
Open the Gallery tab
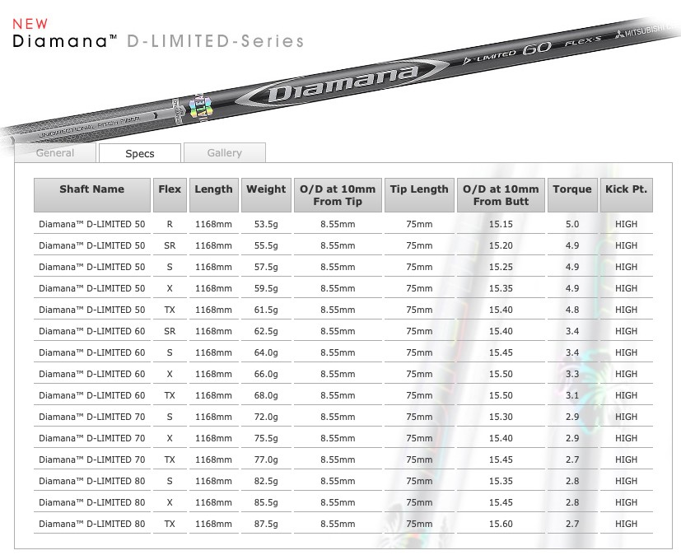tap(225, 152)
